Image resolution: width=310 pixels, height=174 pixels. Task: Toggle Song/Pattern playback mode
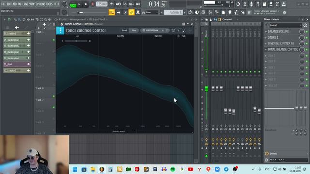coord(73,4)
